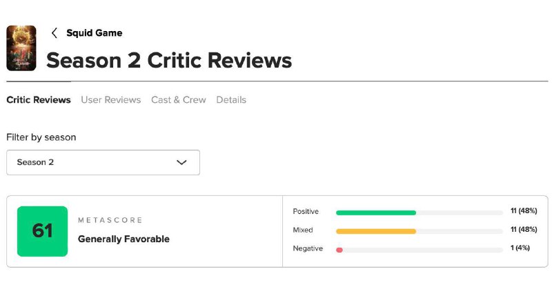Click the Negative reviews label
552x296 pixels.
pos(308,248)
